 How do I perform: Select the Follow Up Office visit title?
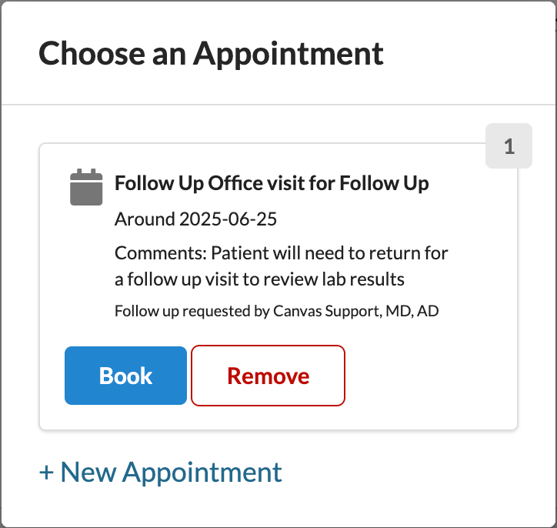coord(272,183)
